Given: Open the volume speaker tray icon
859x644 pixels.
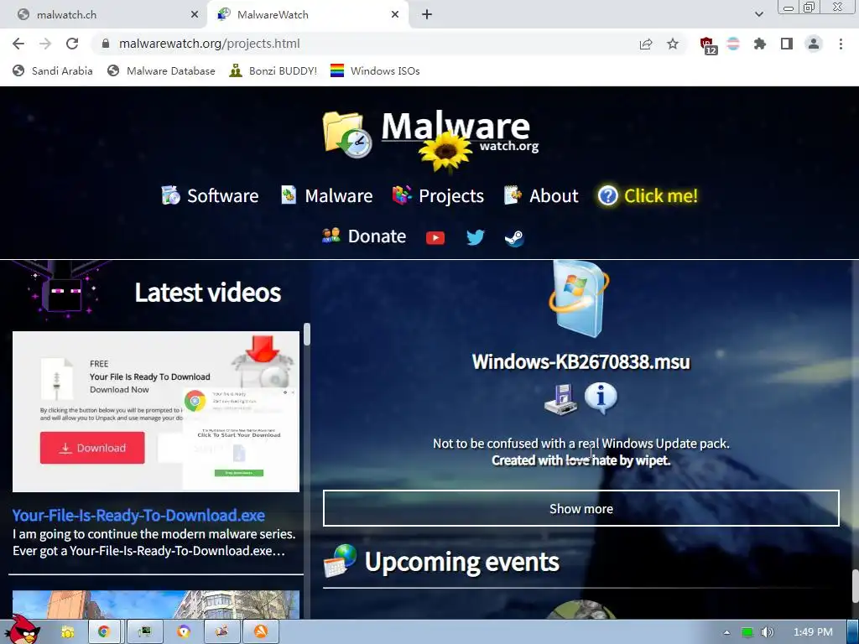Looking at the screenshot, I should [768, 632].
